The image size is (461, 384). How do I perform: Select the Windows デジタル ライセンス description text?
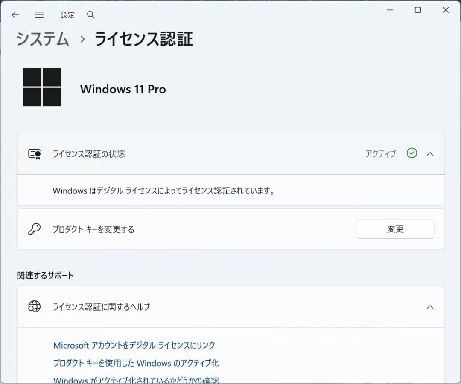coord(169,191)
